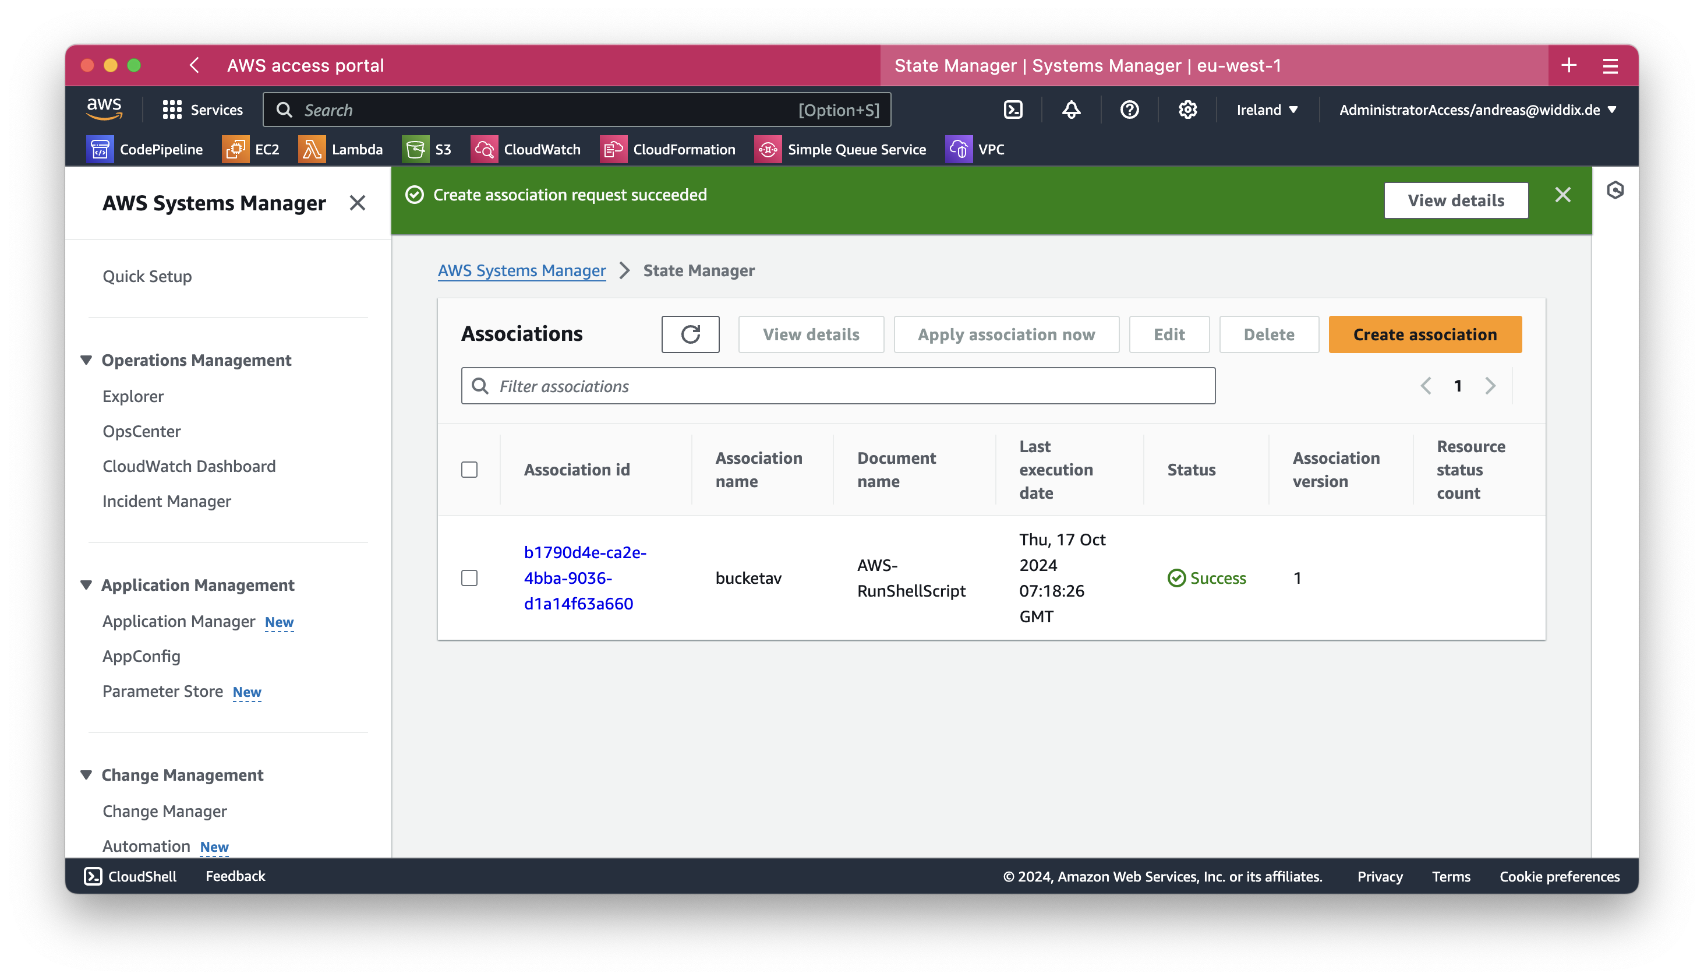1704x980 pixels.
Task: Open the Terms footer link
Action: pos(1451,876)
